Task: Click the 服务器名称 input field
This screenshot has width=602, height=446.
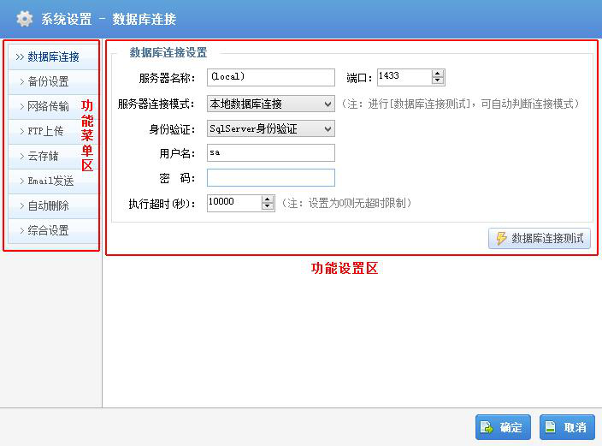Action: (271, 77)
